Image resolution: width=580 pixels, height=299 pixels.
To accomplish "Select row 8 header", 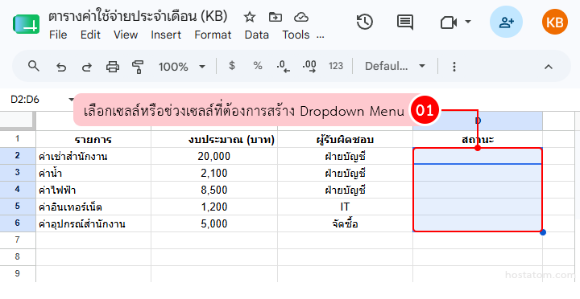I will 18,257.
